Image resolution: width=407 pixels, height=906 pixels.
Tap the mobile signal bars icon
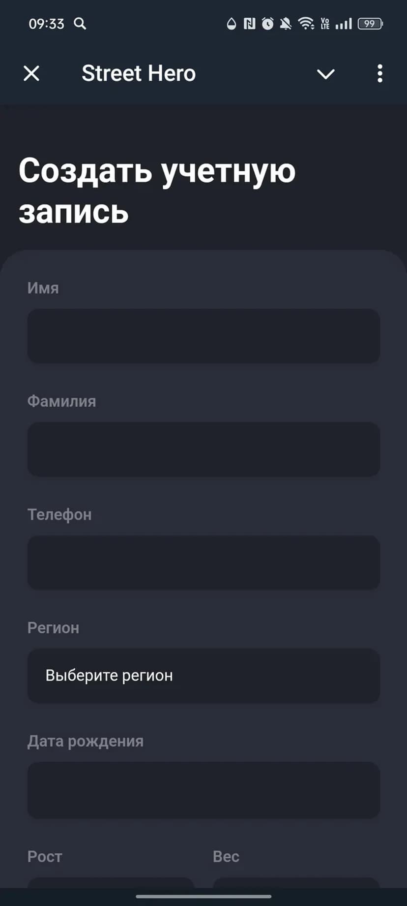click(x=344, y=24)
